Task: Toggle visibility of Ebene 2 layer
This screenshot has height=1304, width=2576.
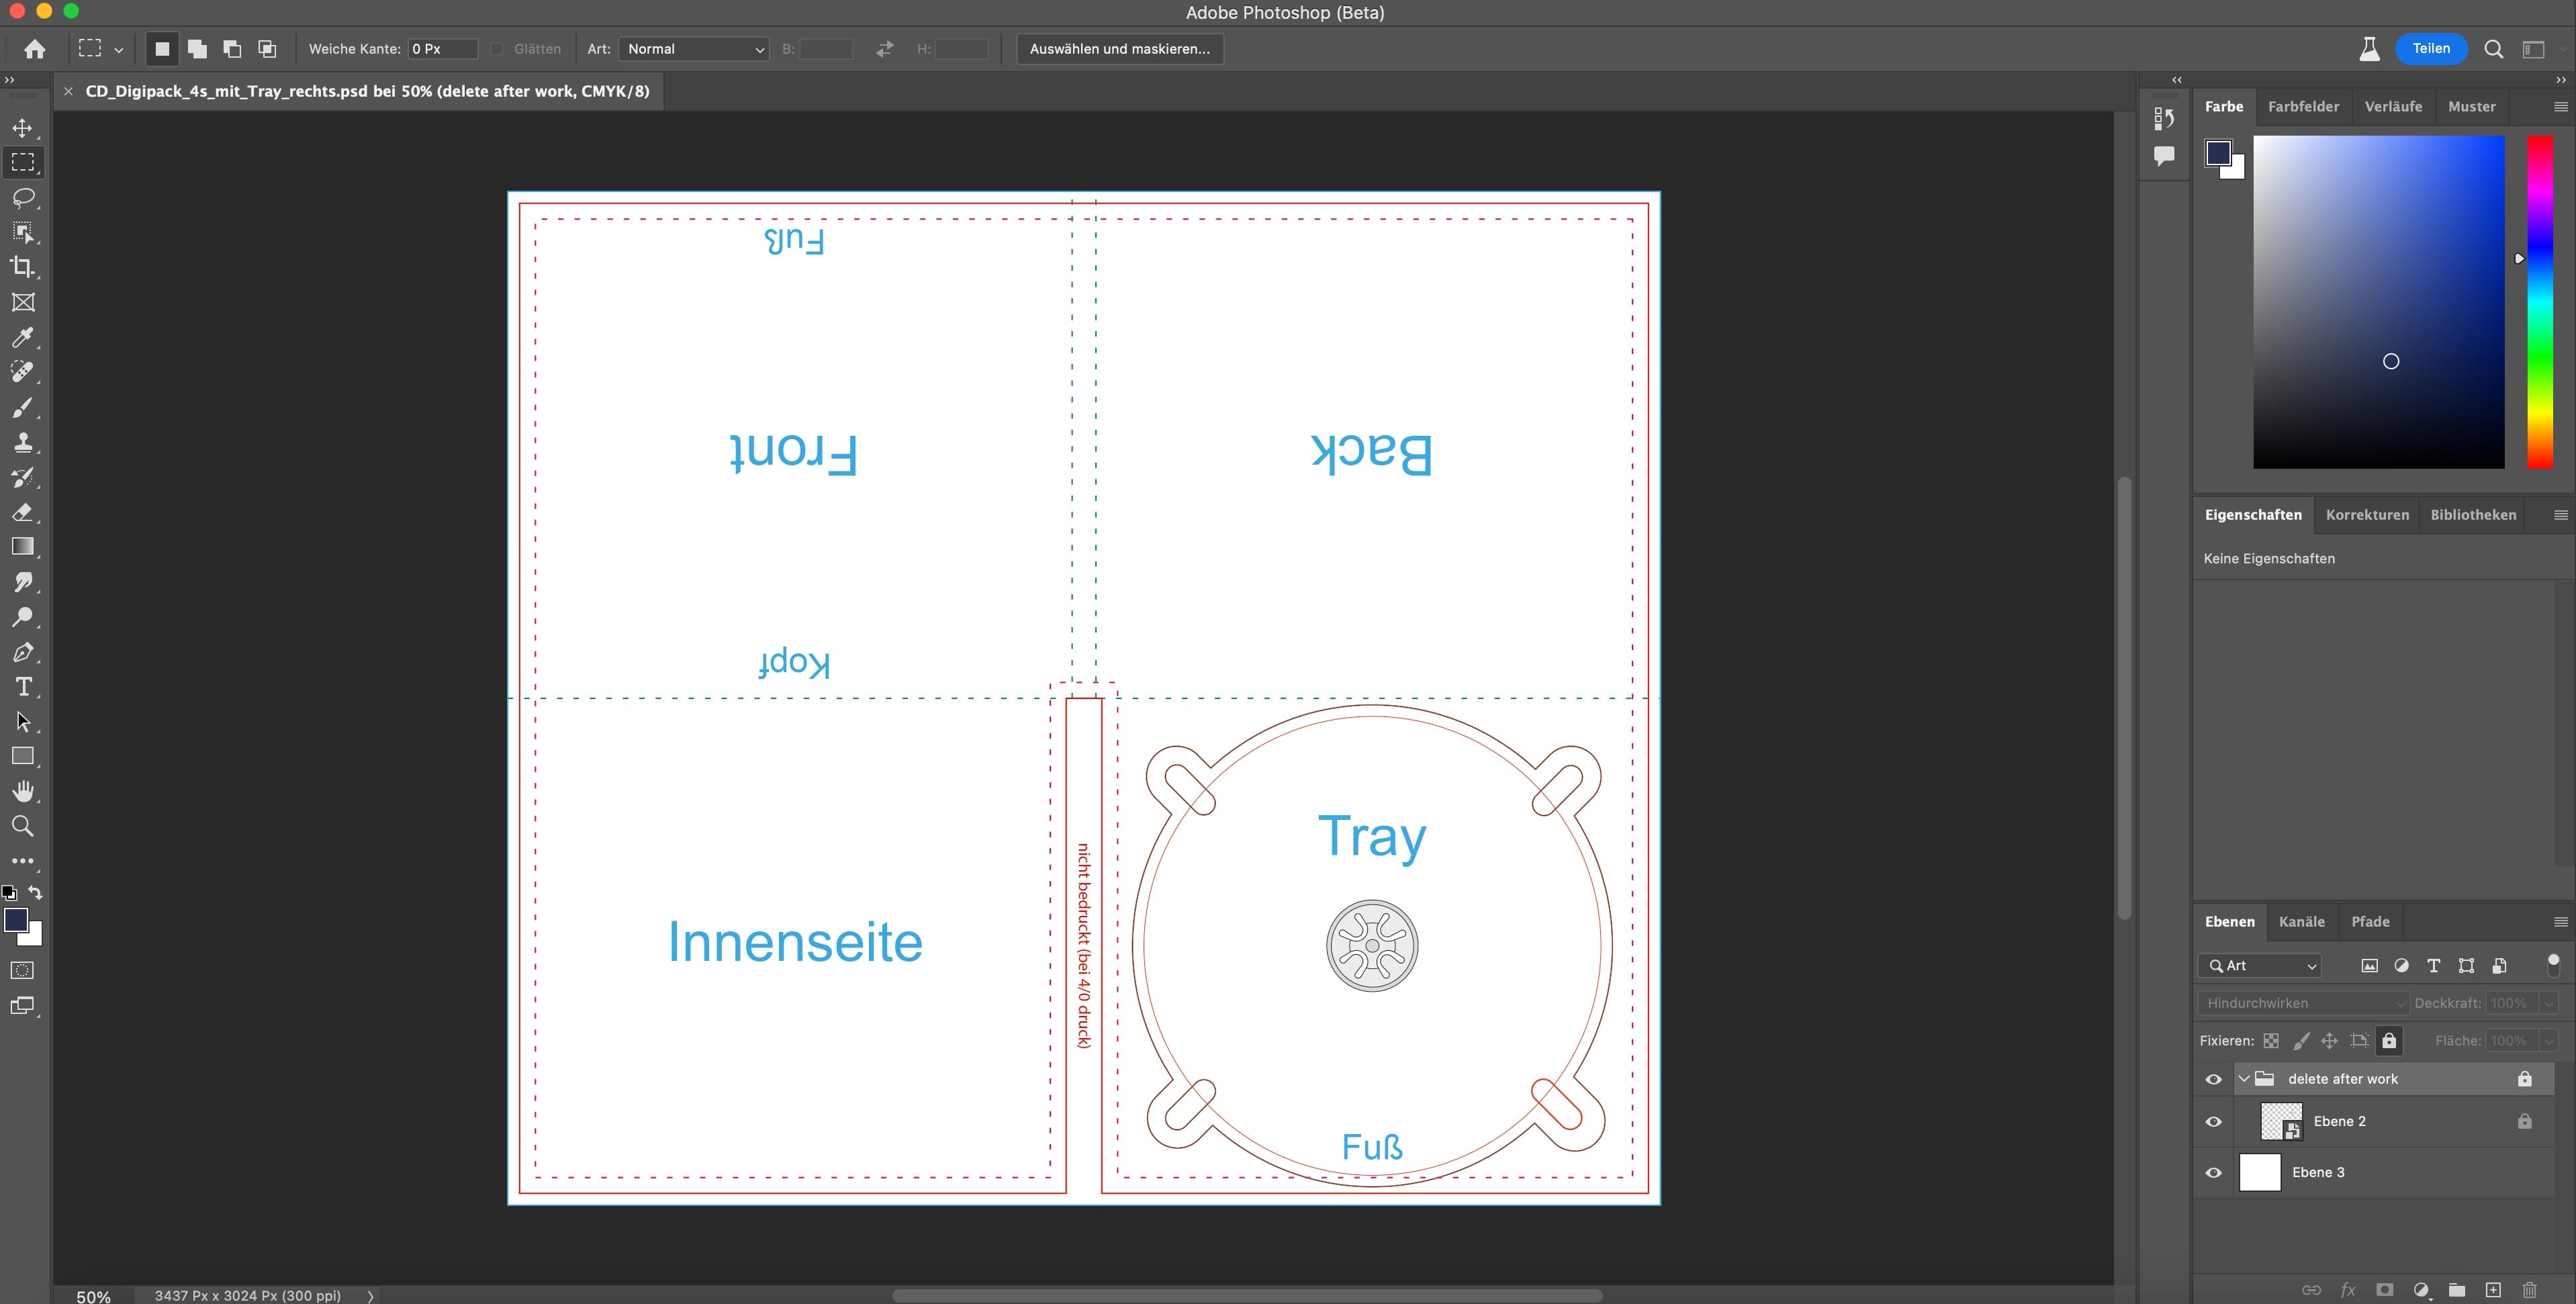Action: coord(2213,1121)
